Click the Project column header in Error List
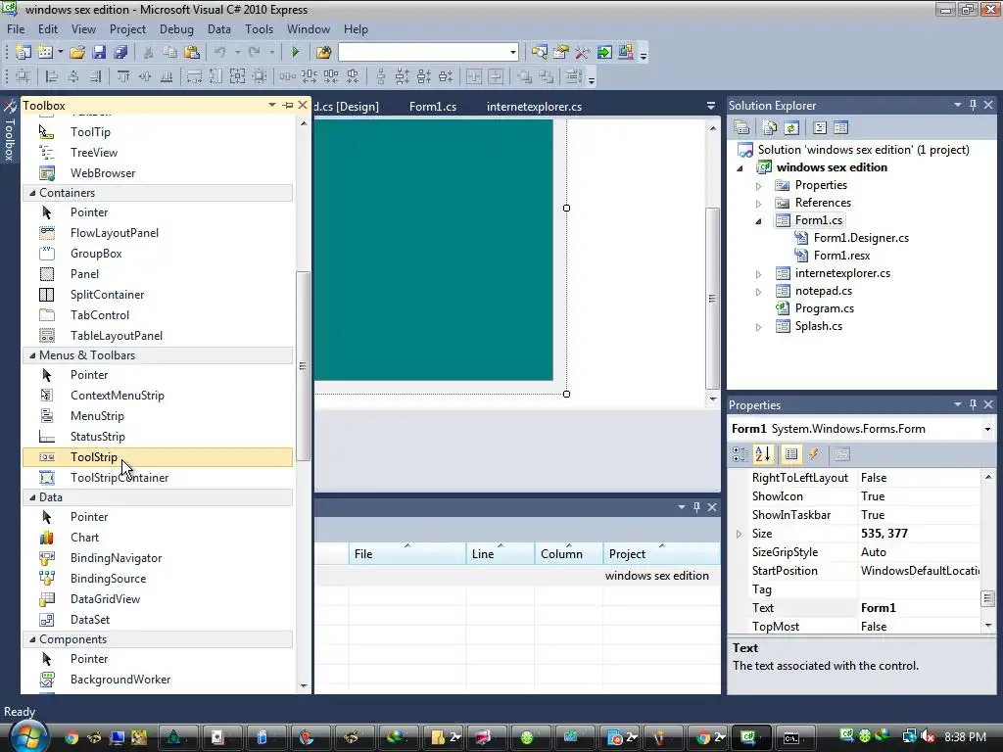The width and height of the screenshot is (1003, 752). 661,554
